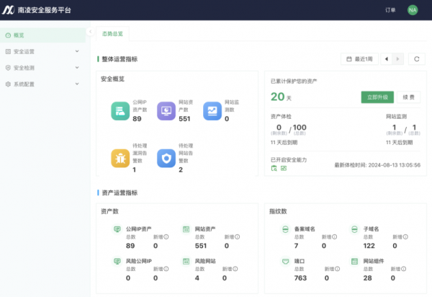The width and height of the screenshot is (432, 297).
Task: Click the 待处理漏洞告警数 yellow bug icon
Action: [120, 158]
